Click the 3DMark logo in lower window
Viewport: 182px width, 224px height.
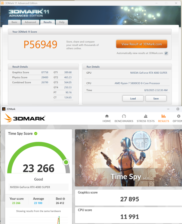click(25, 118)
